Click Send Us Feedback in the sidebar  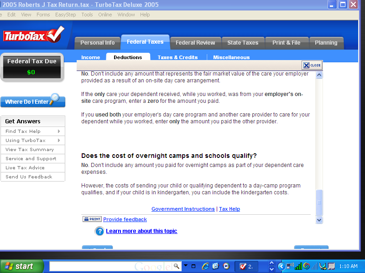click(33, 177)
